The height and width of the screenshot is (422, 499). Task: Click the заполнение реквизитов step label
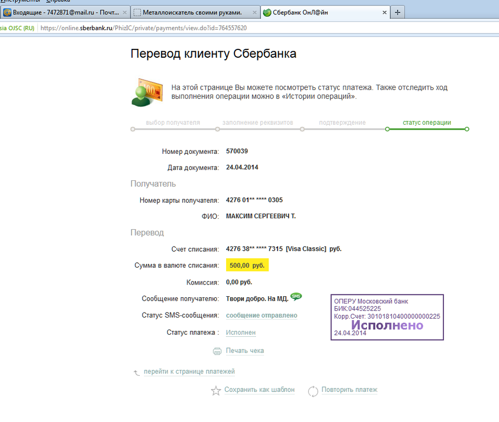257,123
